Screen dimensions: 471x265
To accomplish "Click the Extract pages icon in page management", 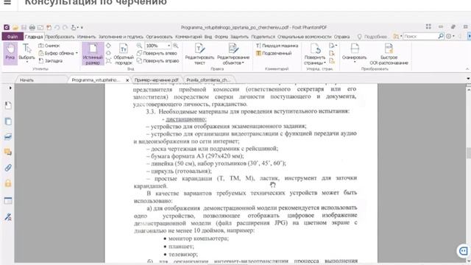I will [332, 61].
